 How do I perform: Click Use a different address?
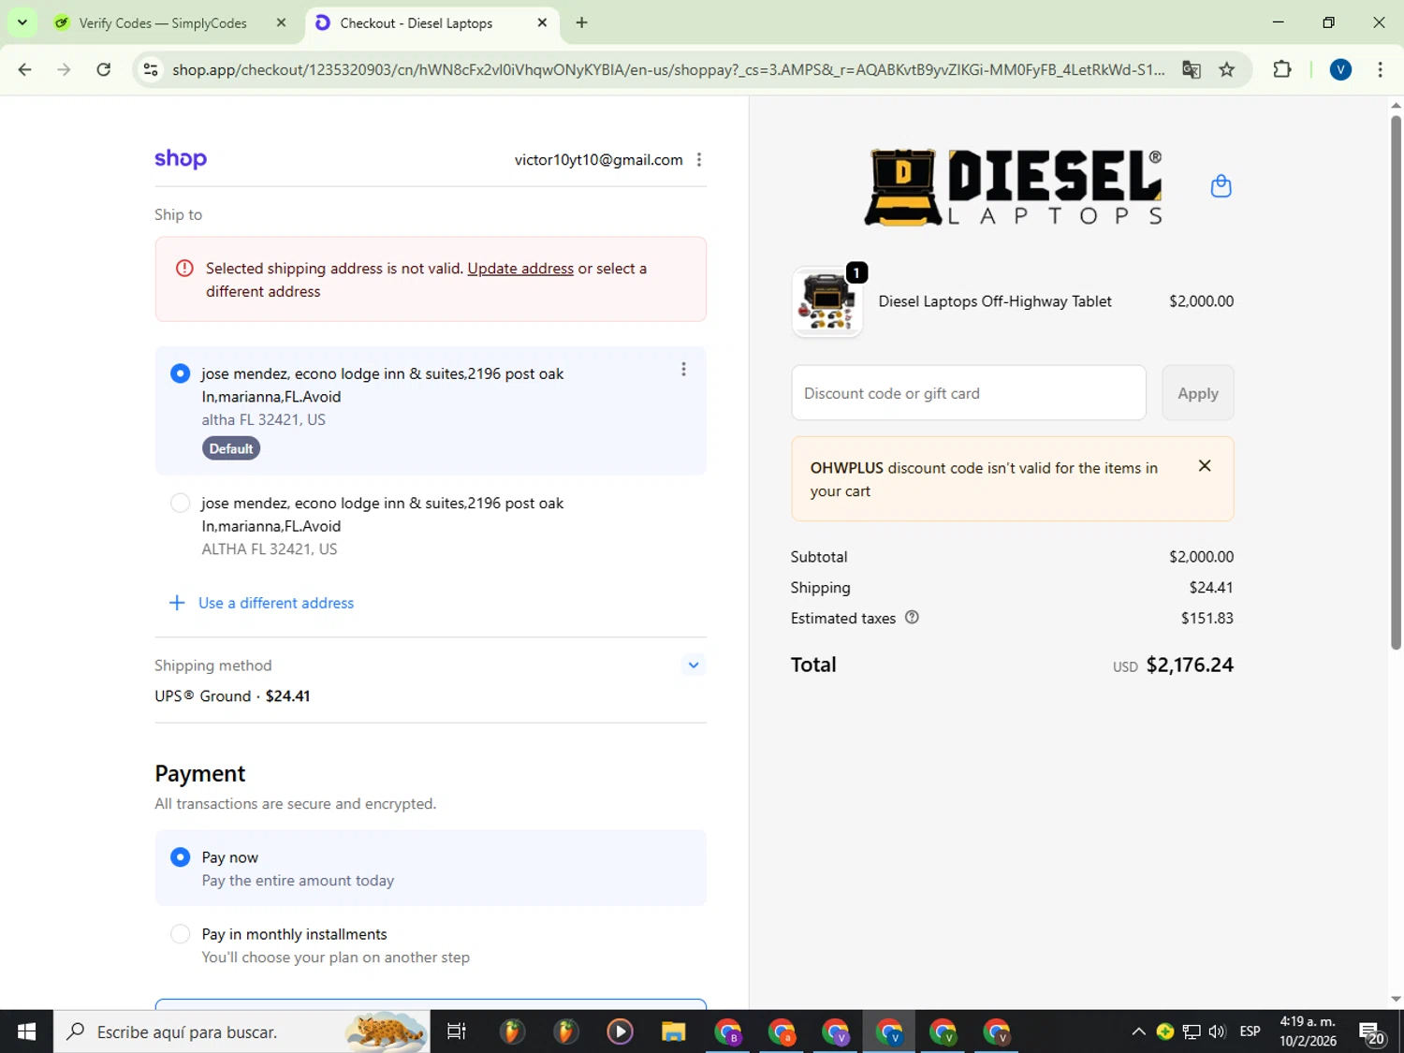(x=261, y=603)
